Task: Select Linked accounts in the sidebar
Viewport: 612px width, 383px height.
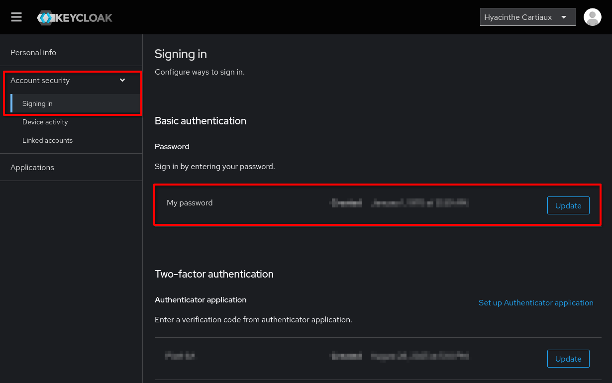Action: pos(47,140)
